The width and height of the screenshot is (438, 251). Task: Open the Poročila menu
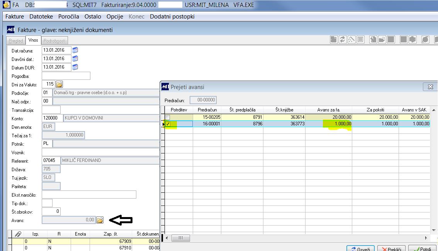coord(69,17)
